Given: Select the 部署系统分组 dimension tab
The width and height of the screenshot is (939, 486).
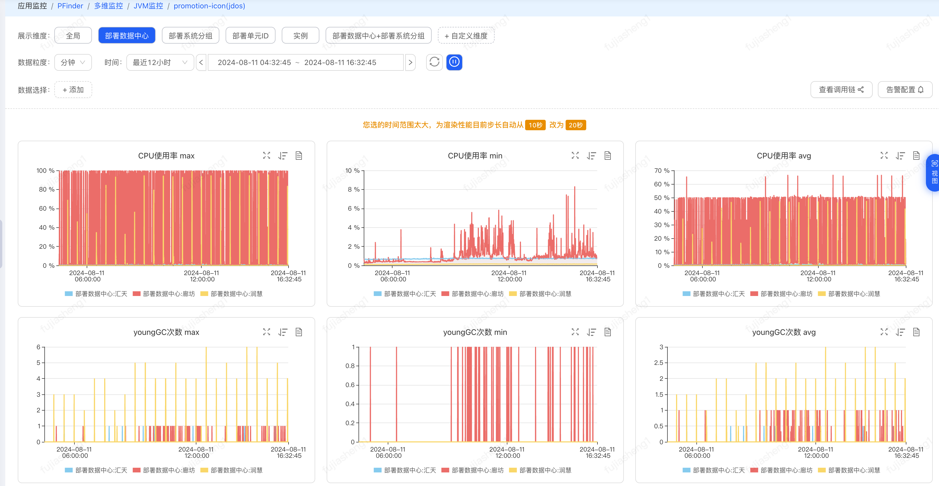Looking at the screenshot, I should click(190, 36).
